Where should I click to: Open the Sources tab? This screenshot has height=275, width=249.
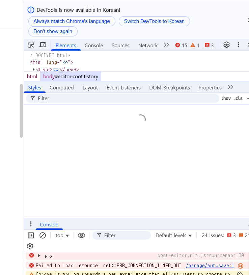pos(120,46)
